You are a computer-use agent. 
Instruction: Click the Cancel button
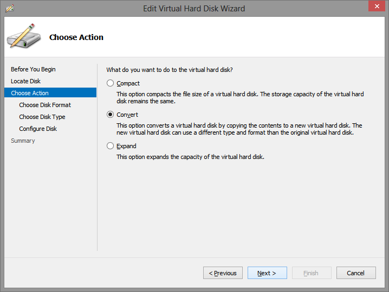(356, 273)
